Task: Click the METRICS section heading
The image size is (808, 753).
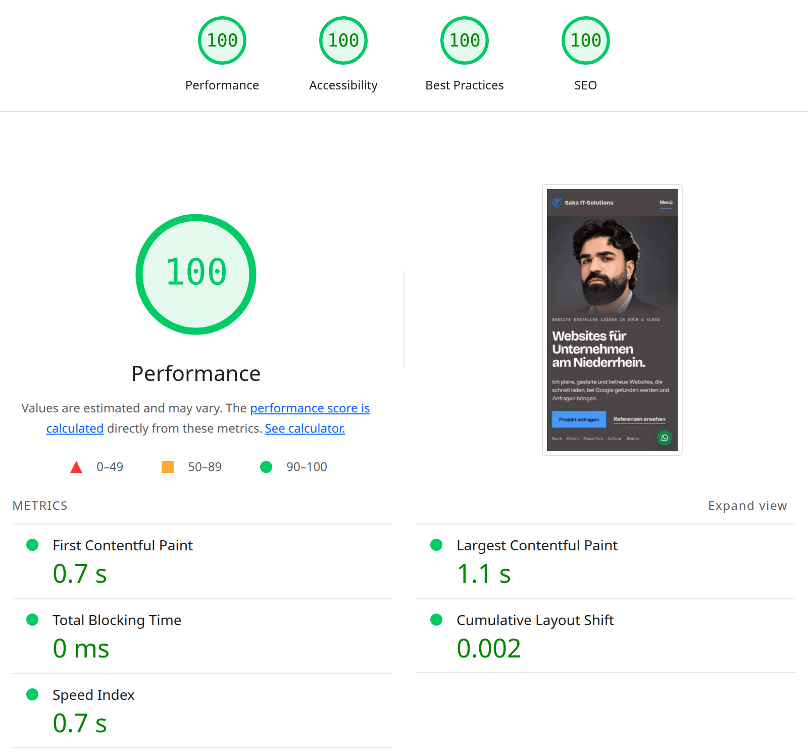Action: pos(40,506)
